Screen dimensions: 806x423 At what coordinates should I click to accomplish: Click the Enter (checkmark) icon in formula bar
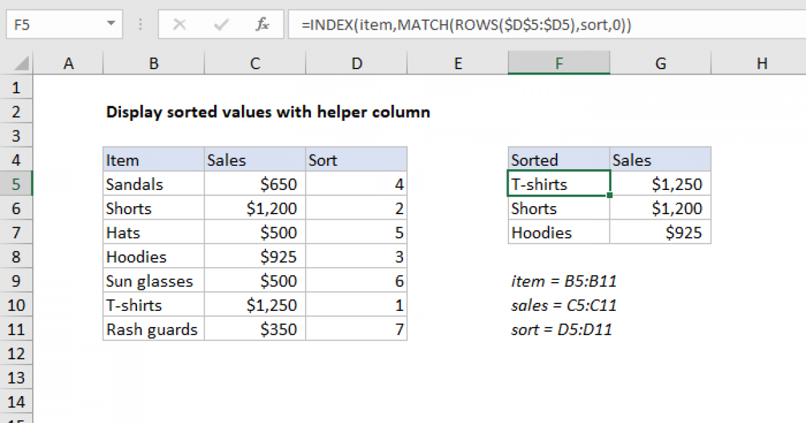tap(220, 25)
